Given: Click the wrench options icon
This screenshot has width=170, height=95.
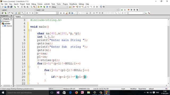Looking at the screenshot, I should click(x=149, y=13).
